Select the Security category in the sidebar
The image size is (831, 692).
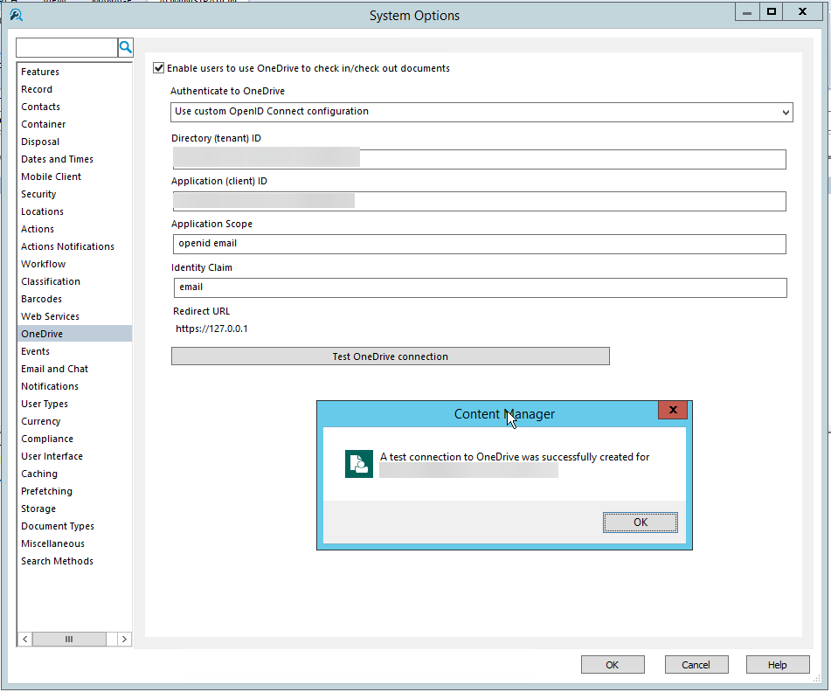(x=38, y=194)
